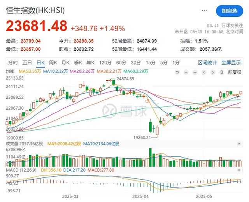Click the 均线 moving average heading
249x202 pixels.
10,71
